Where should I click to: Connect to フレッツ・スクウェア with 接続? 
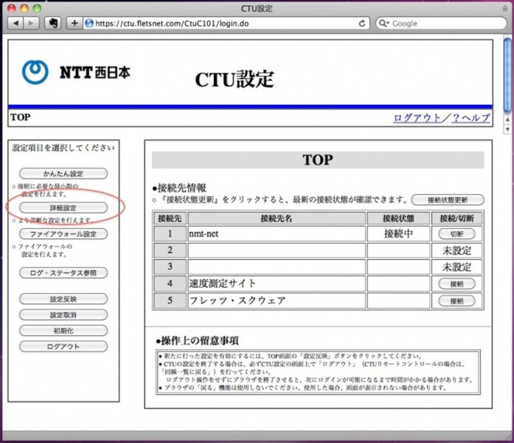[457, 300]
